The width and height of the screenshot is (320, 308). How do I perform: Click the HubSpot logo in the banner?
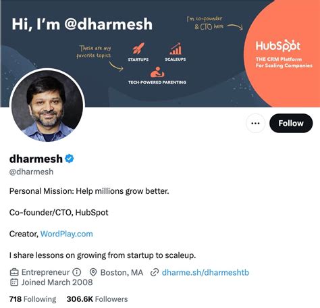click(278, 46)
